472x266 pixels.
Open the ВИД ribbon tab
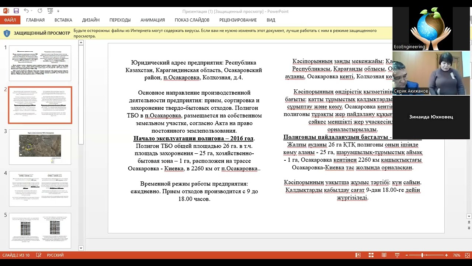(x=271, y=20)
